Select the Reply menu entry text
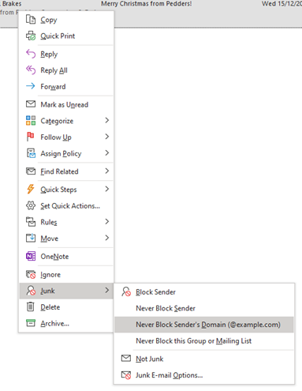Screen dimensions: 302x391 coord(49,55)
